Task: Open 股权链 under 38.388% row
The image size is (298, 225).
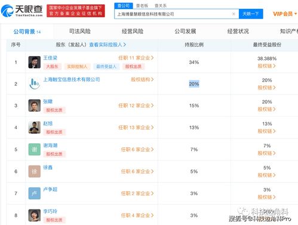Action: pos(267,66)
